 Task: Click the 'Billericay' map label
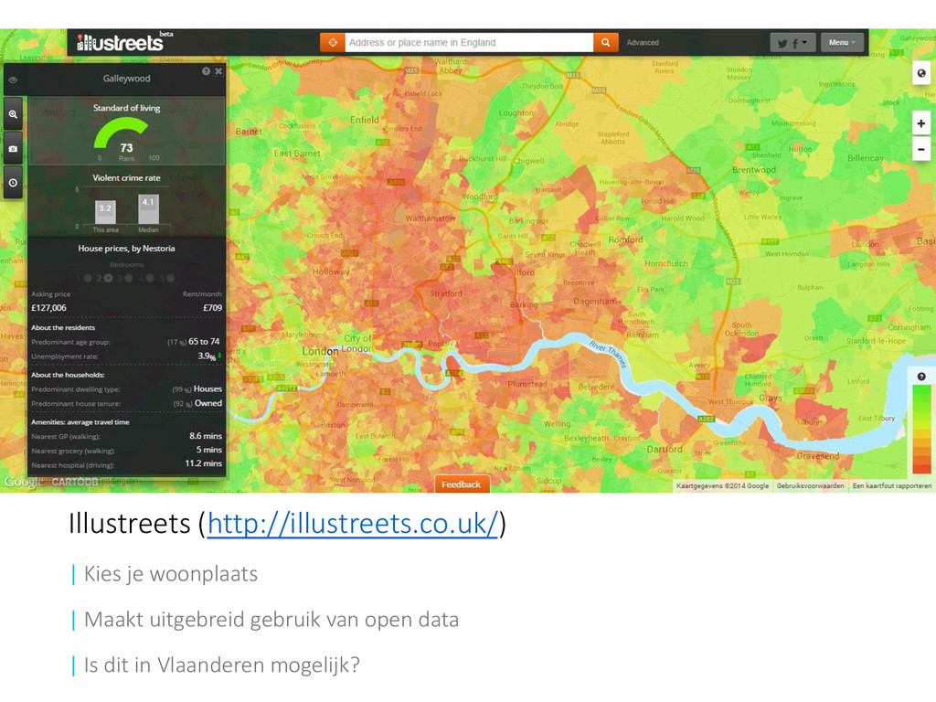(x=865, y=158)
